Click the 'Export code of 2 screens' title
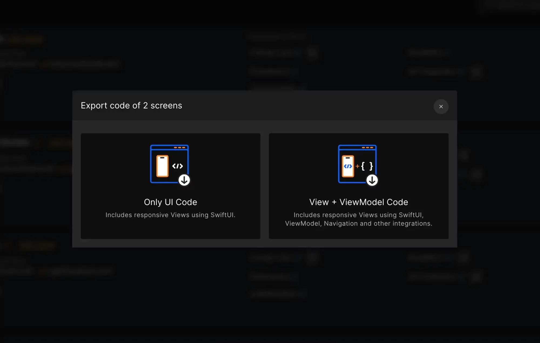Image resolution: width=540 pixels, height=343 pixels. (x=131, y=106)
